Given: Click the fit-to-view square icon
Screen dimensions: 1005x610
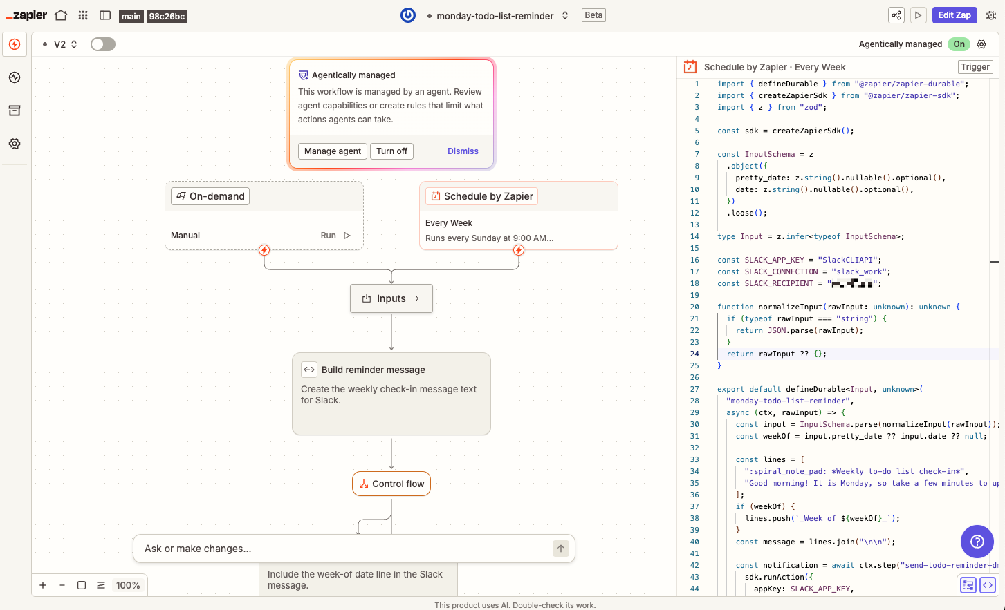Looking at the screenshot, I should [x=82, y=585].
